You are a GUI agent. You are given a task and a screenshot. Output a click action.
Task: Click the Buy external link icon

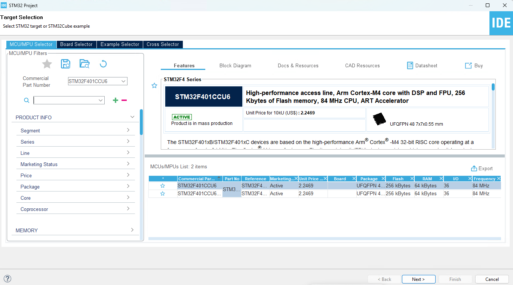(x=468, y=65)
